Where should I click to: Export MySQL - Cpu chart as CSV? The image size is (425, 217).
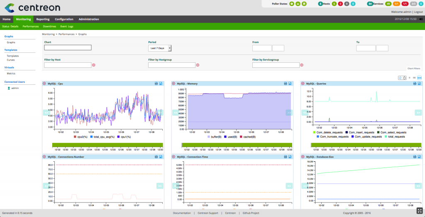156,84
